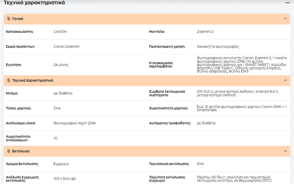Click the Φωτογραφικό Χαρτί ZINK value
The height and width of the screenshot is (184, 294).
pos(75,123)
